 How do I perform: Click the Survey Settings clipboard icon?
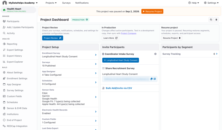point(4,90)
